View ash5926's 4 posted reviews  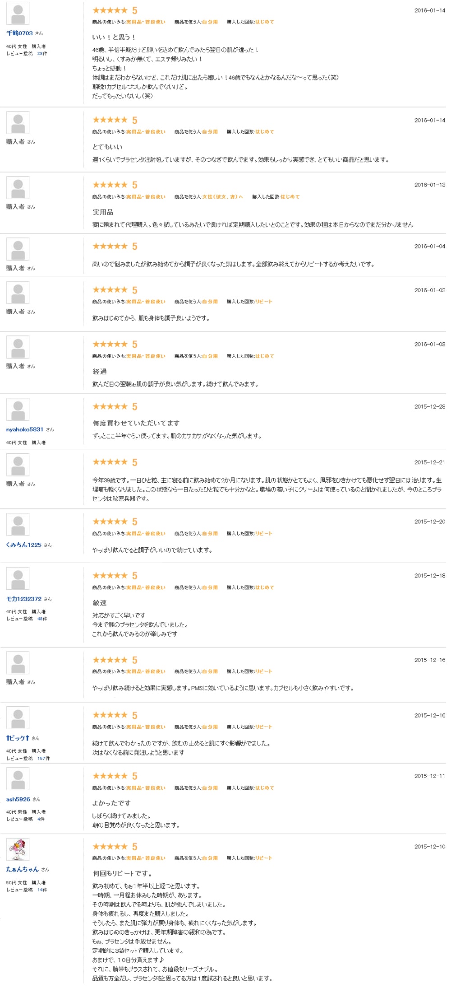tap(41, 819)
